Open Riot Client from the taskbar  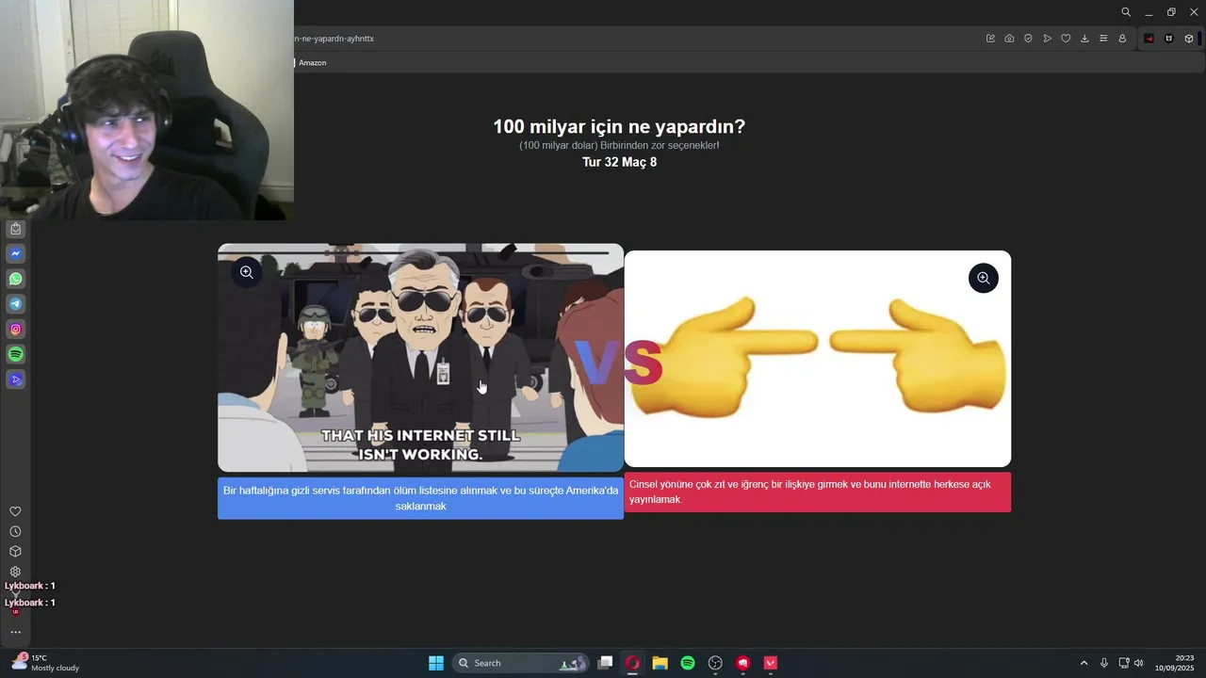click(742, 663)
